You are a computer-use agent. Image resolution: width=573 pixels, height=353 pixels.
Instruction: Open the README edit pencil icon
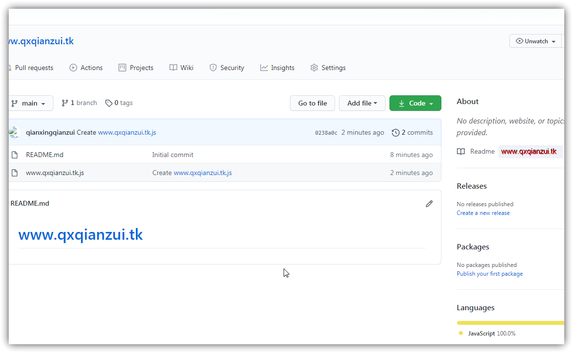429,203
